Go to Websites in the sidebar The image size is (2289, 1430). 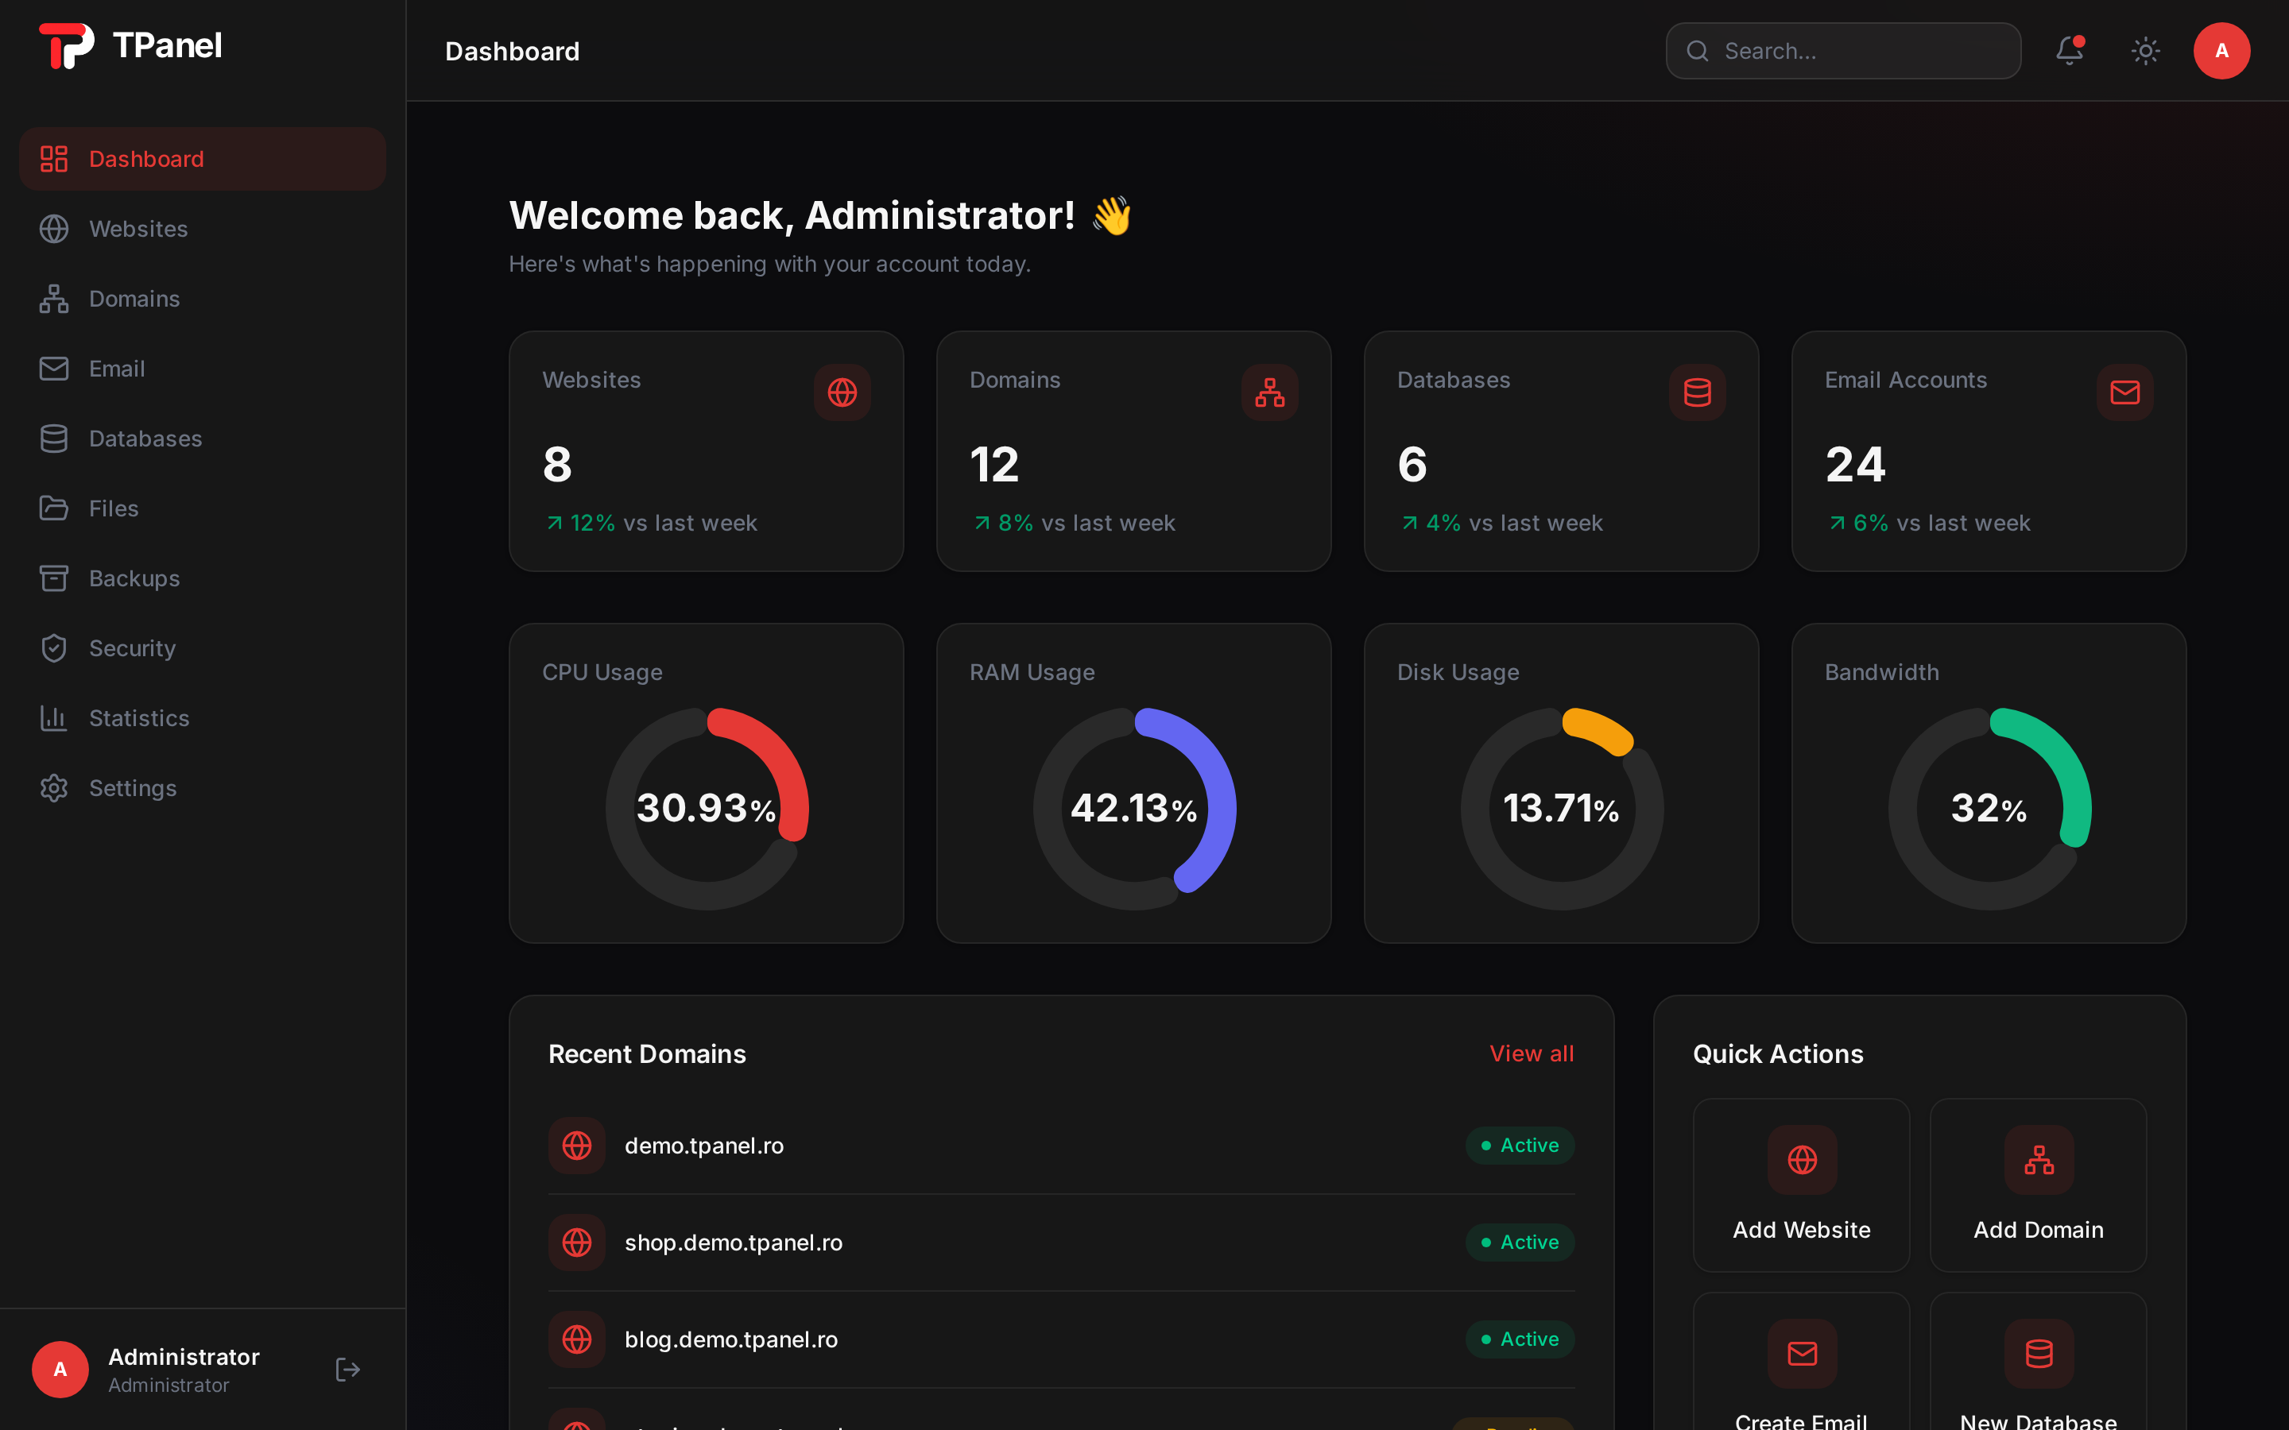click(x=203, y=229)
